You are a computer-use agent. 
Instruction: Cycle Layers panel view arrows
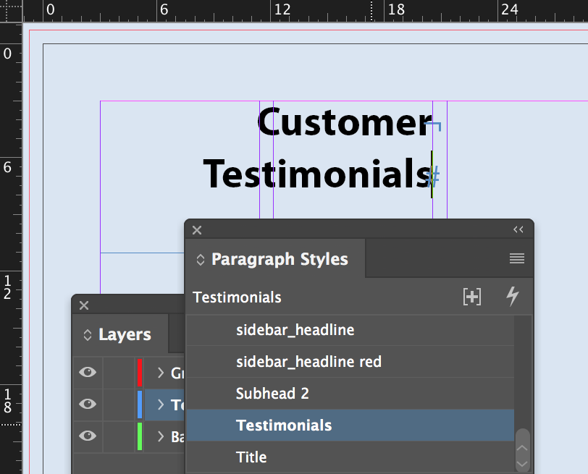88,335
